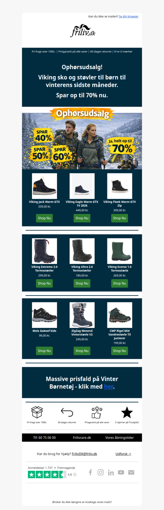Click the Trustpilot black star icon
This screenshot has height=510, width=164.
127,412
